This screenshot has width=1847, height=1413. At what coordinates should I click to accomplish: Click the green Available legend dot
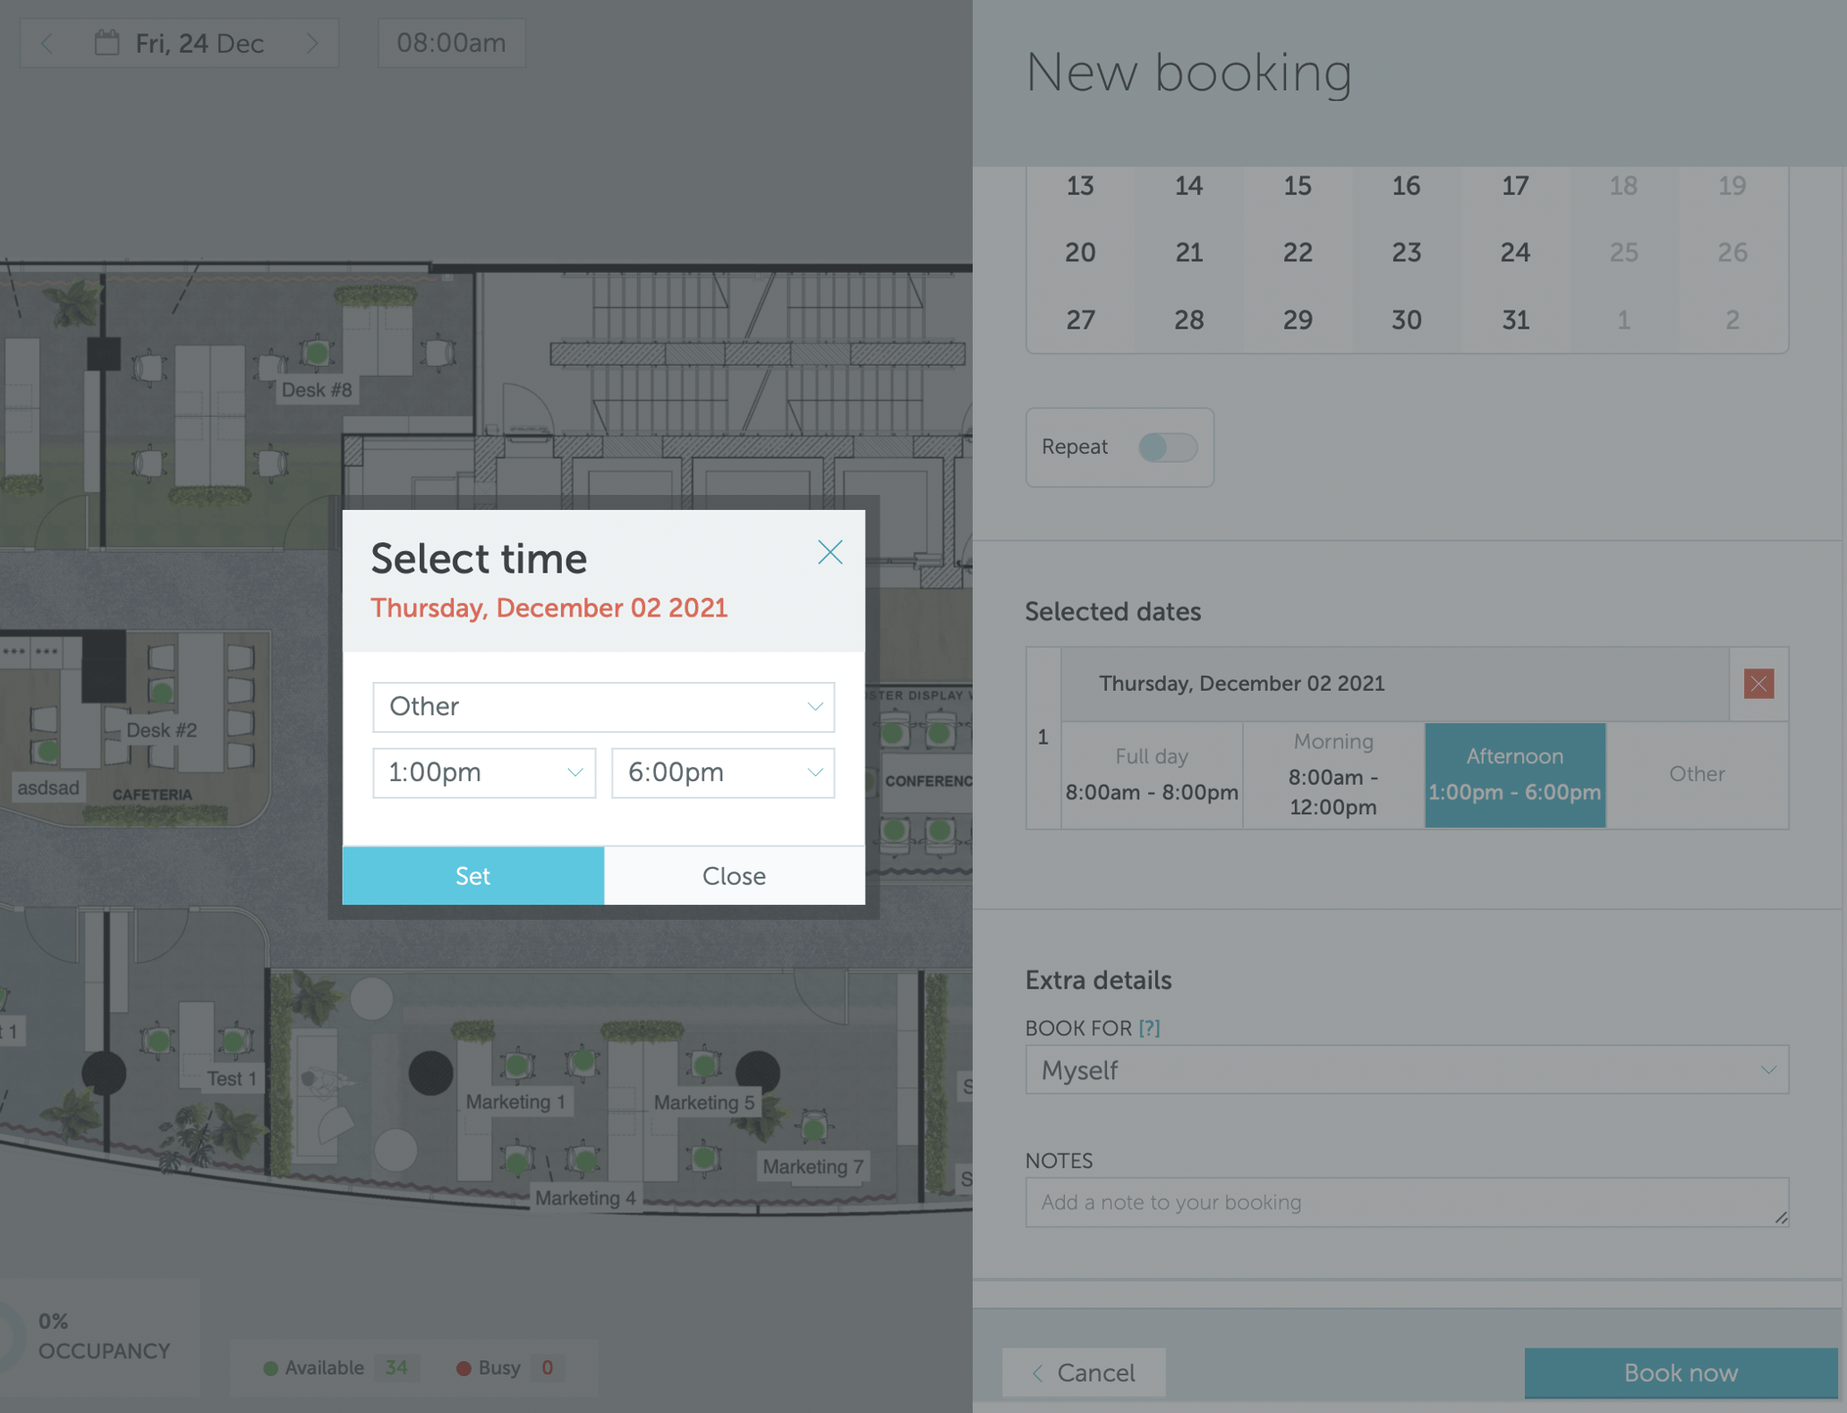click(x=269, y=1367)
